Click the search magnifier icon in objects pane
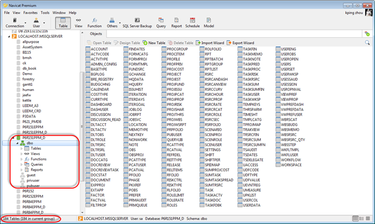 (x=368, y=43)
